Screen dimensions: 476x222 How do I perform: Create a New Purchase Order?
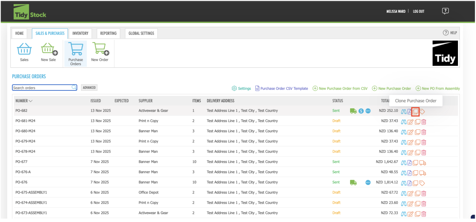tap(392, 88)
